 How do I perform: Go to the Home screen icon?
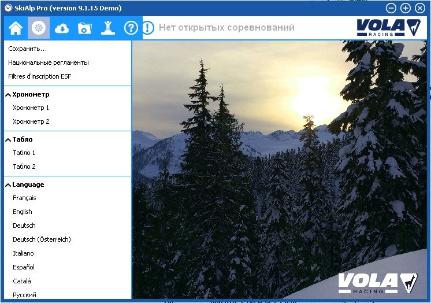click(16, 28)
